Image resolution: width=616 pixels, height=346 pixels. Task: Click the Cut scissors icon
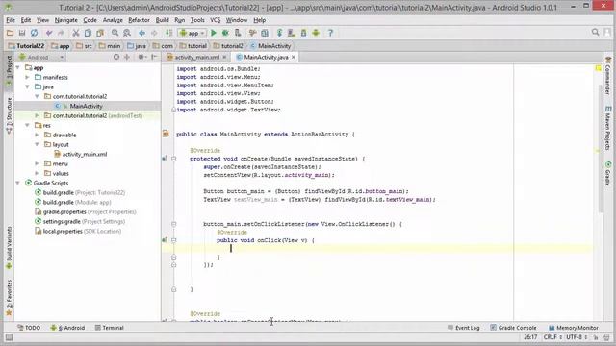(x=76, y=33)
